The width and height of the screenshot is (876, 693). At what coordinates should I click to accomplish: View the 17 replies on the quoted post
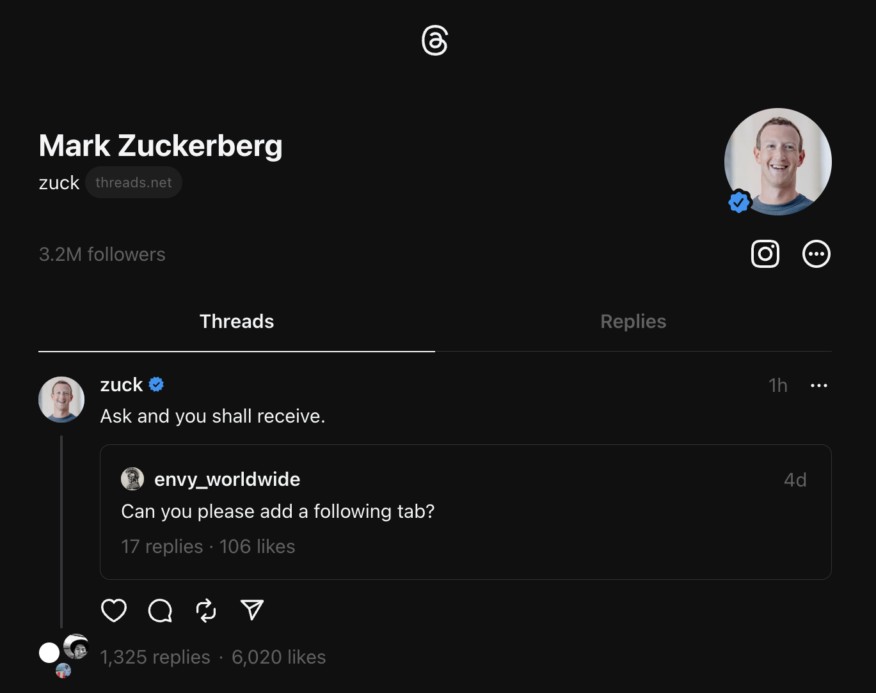click(162, 547)
